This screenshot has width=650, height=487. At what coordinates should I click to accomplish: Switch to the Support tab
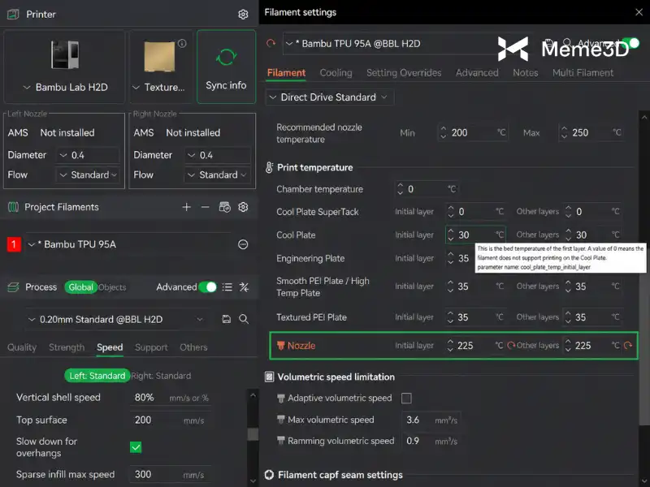tap(151, 347)
